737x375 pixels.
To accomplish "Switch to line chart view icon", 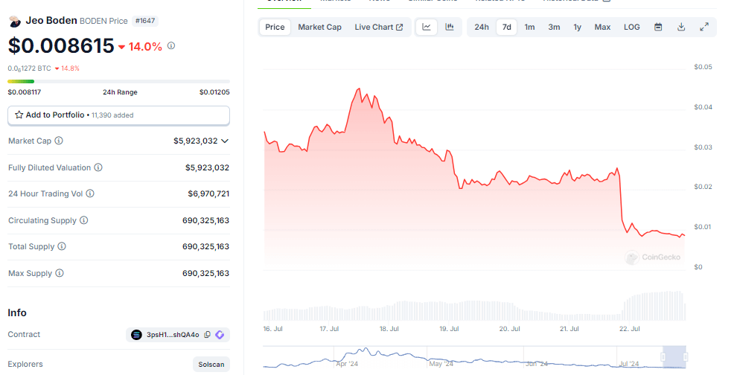I will point(427,28).
